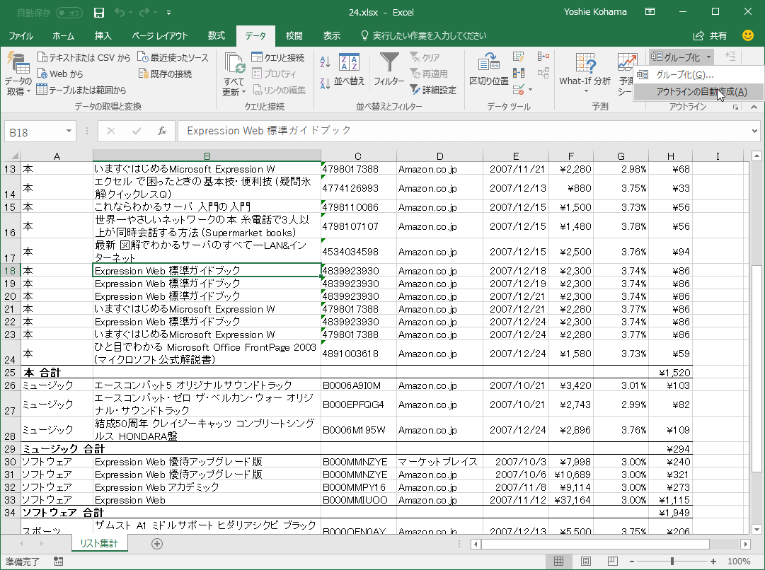Open Customize Quick Access Toolbar dropdown
Viewport: 765px width, 570px height.
(169, 13)
